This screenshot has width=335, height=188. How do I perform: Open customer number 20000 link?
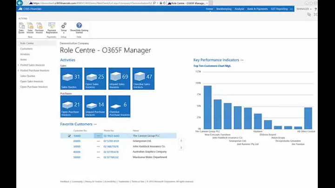[x=77, y=141]
